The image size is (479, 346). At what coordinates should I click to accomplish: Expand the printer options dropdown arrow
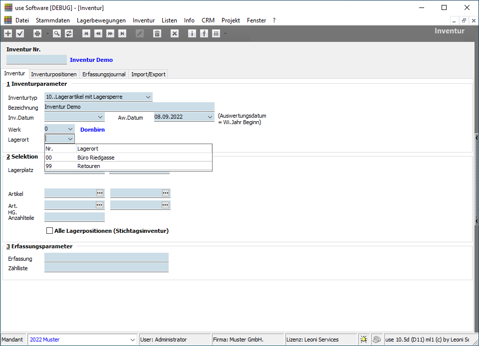click(x=47, y=33)
